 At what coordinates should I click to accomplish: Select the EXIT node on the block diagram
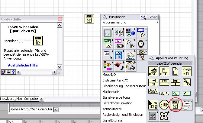(x=89, y=19)
